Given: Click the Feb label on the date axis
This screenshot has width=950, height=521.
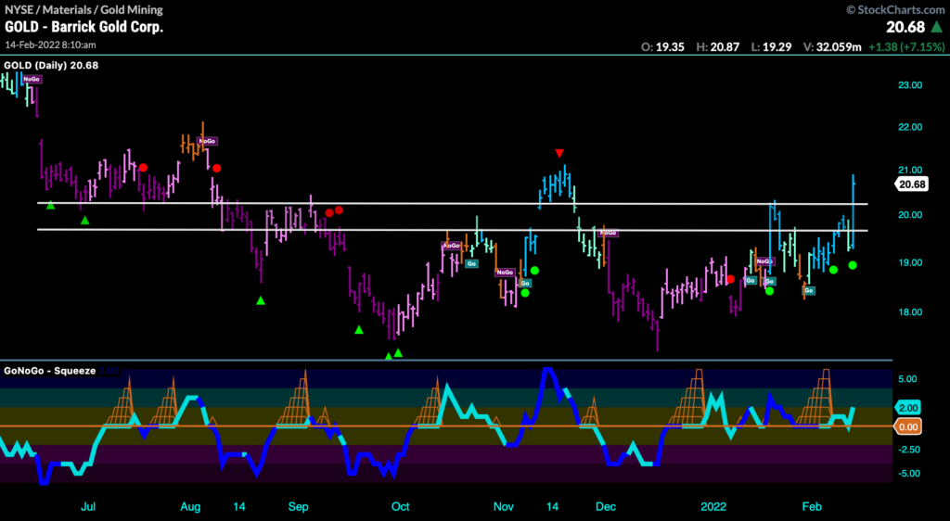Looking at the screenshot, I should coord(812,507).
